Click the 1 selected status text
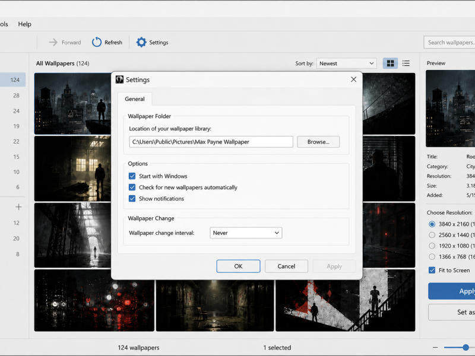475x356 pixels. [x=277, y=348]
